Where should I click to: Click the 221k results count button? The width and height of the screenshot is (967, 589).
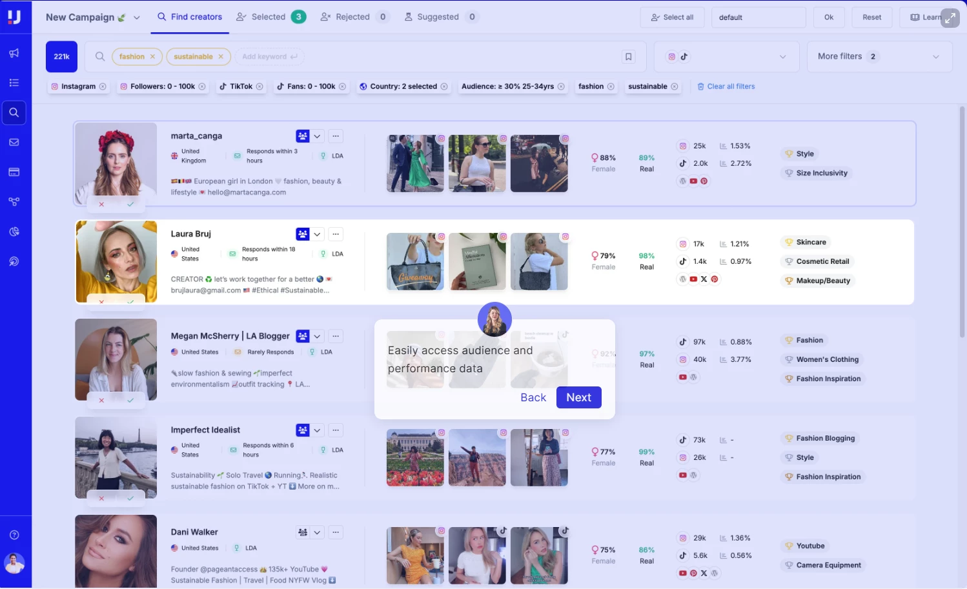pyautogui.click(x=61, y=57)
